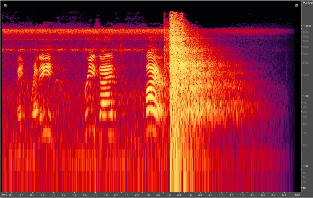Click the 2.6 mark on the time ruler
The height and width of the screenshot is (198, 313).
coord(137,195)
